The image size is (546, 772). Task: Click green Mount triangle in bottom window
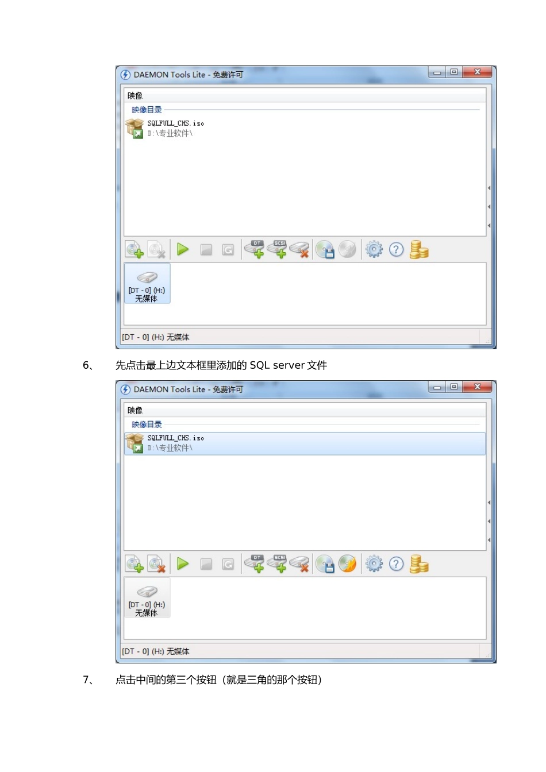coord(183,563)
